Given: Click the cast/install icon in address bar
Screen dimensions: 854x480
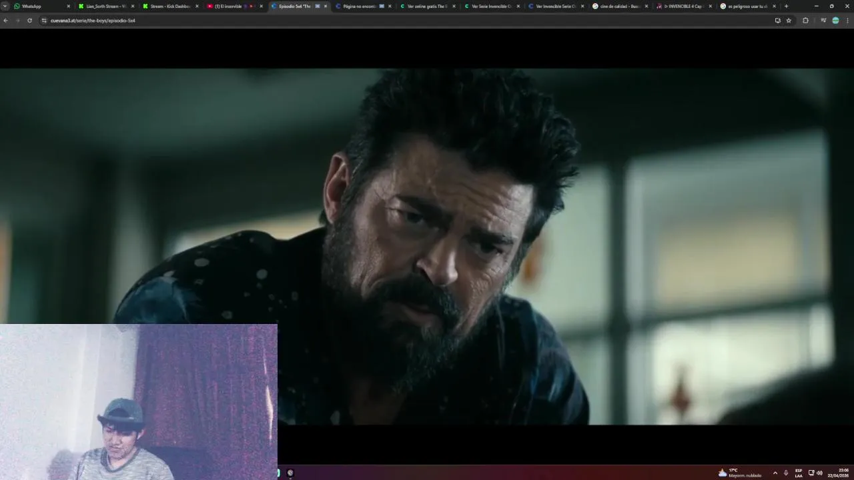Looking at the screenshot, I should [777, 21].
